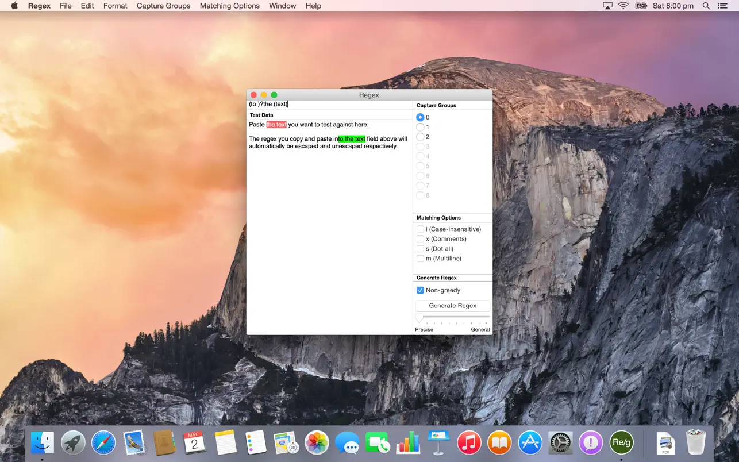The width and height of the screenshot is (739, 462).
Task: Launch the App Store from the Dock
Action: (530, 442)
